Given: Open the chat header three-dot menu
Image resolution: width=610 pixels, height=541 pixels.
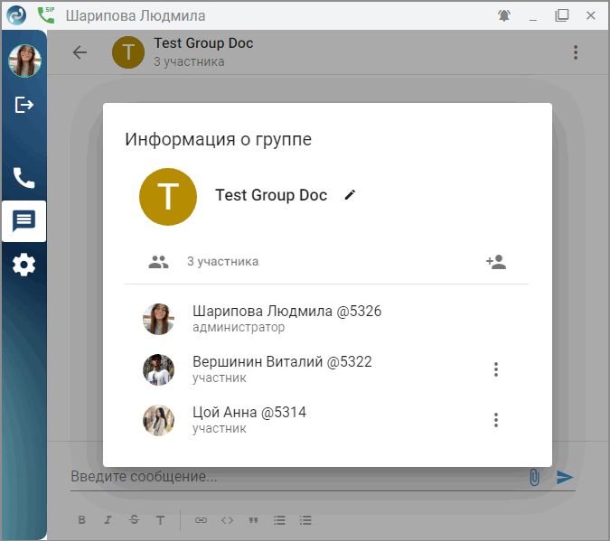Looking at the screenshot, I should pos(576,52).
